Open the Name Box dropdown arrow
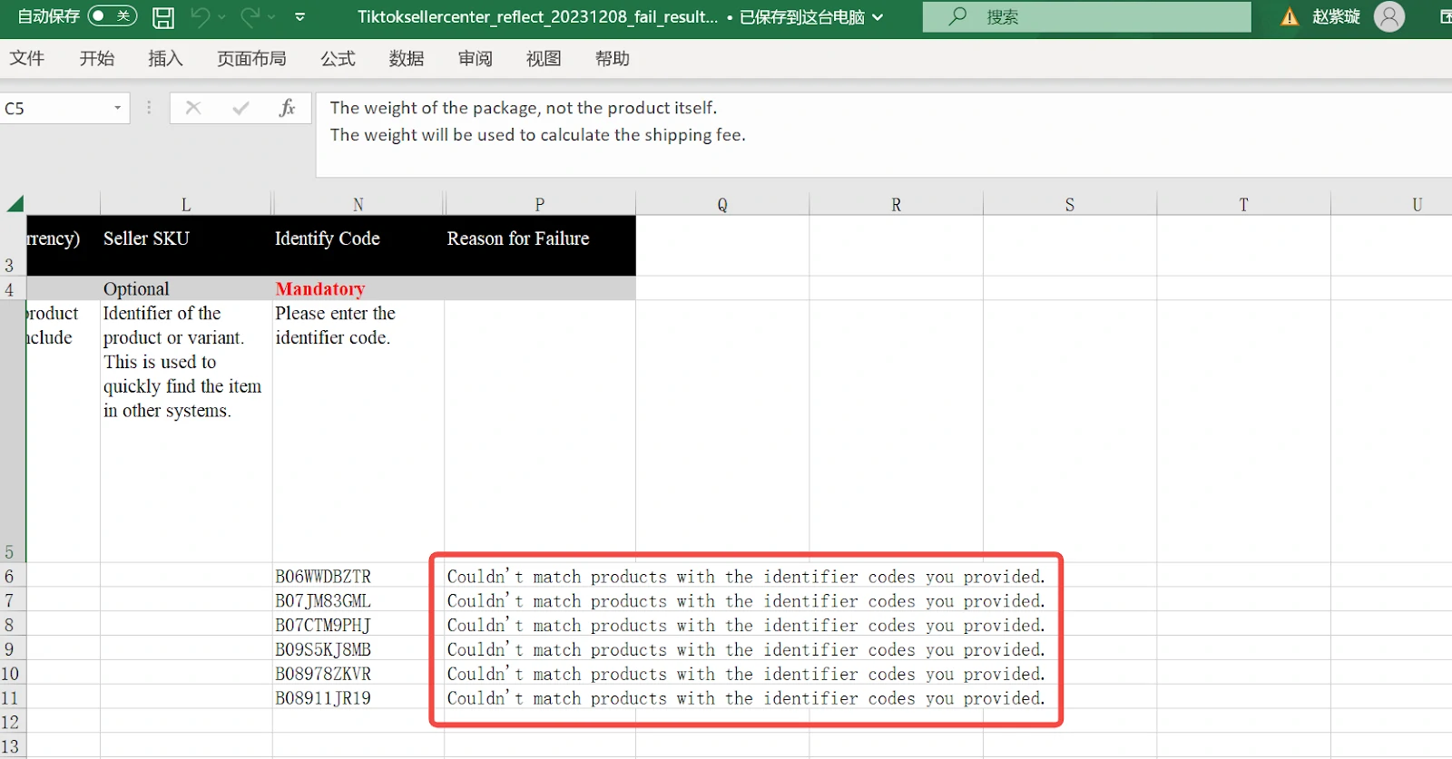 coord(117,108)
